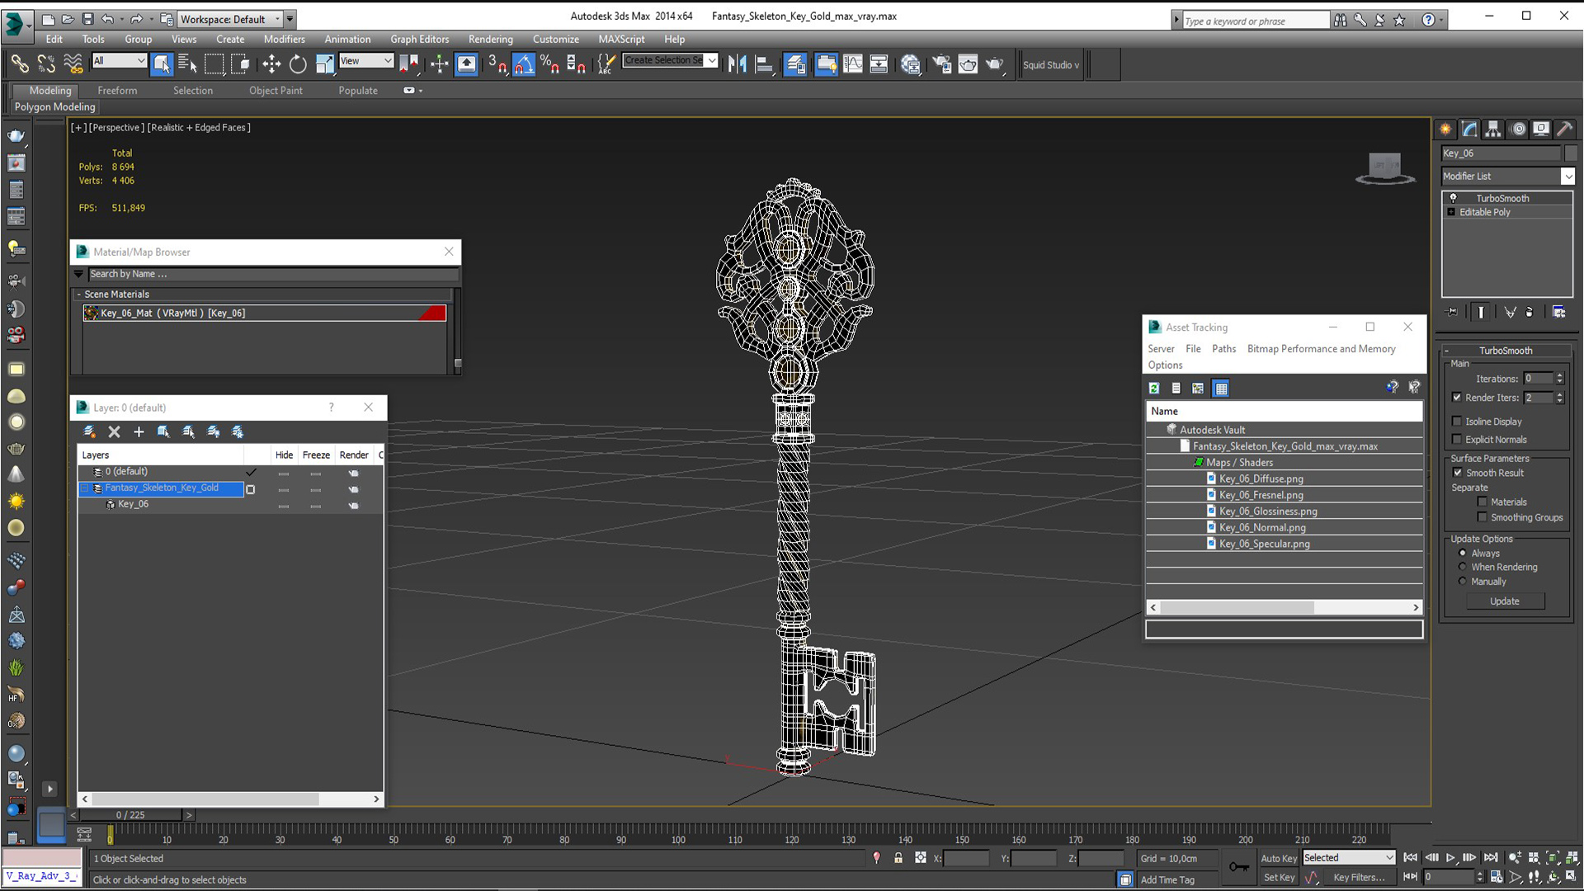Open the Modify command panel tab

click(x=1469, y=129)
